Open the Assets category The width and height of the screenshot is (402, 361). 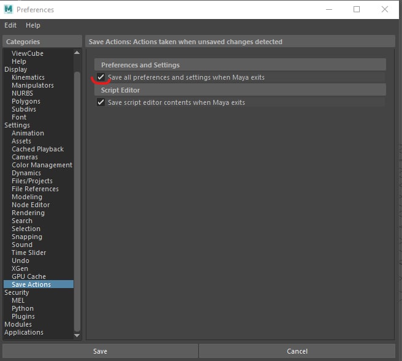click(x=21, y=141)
